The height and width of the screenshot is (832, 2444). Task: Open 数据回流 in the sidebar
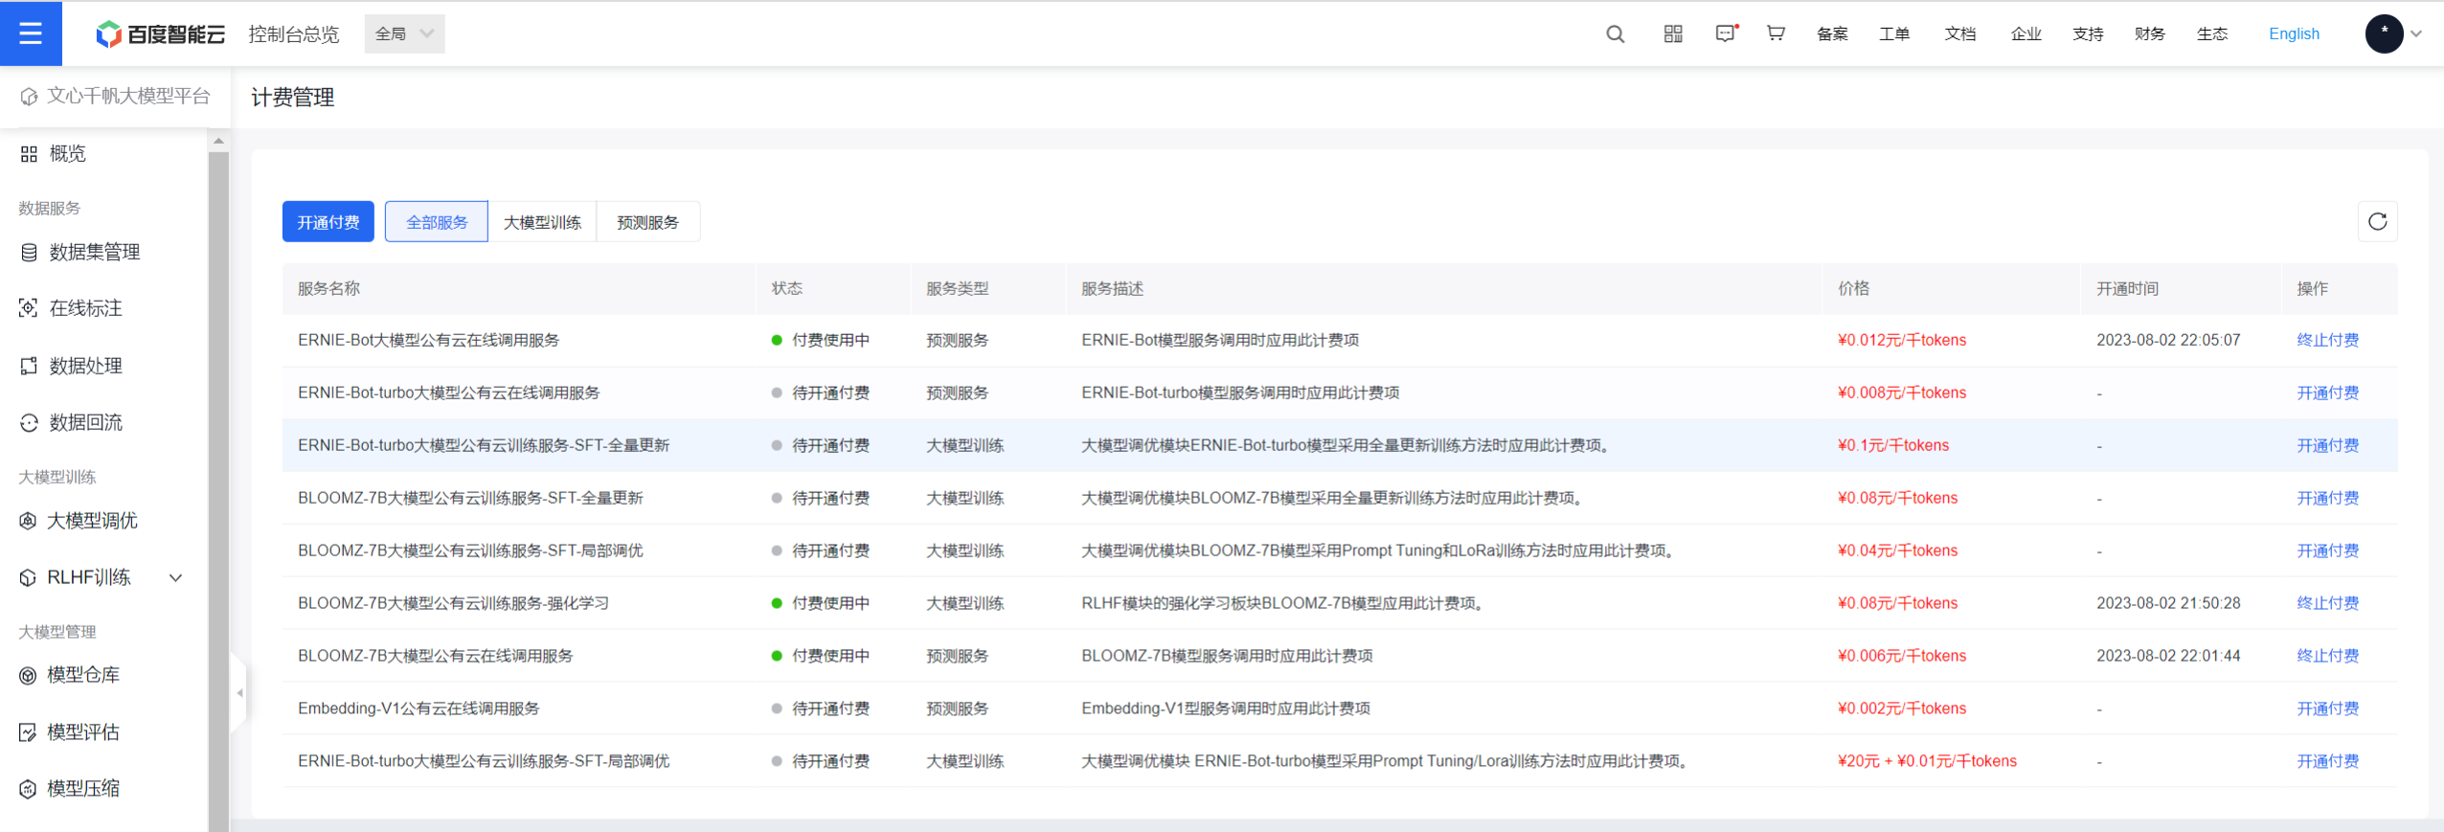(x=72, y=422)
